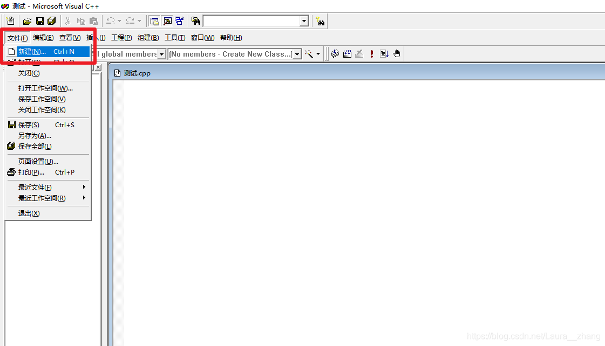Choose 新建(N)... from the File menu
This screenshot has height=346, width=605.
click(48, 52)
